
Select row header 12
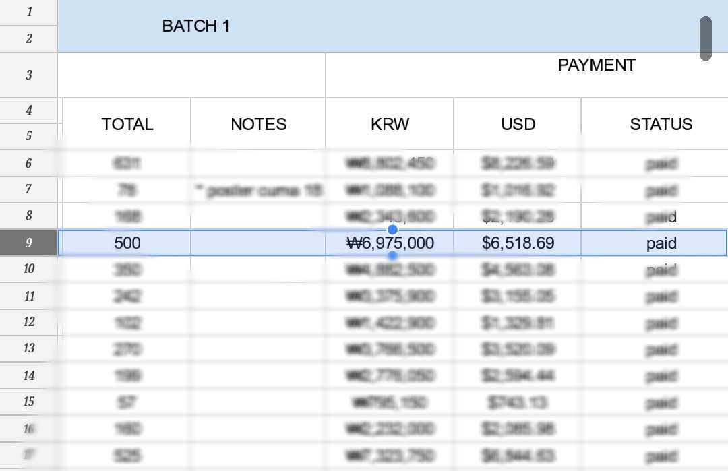click(28, 322)
